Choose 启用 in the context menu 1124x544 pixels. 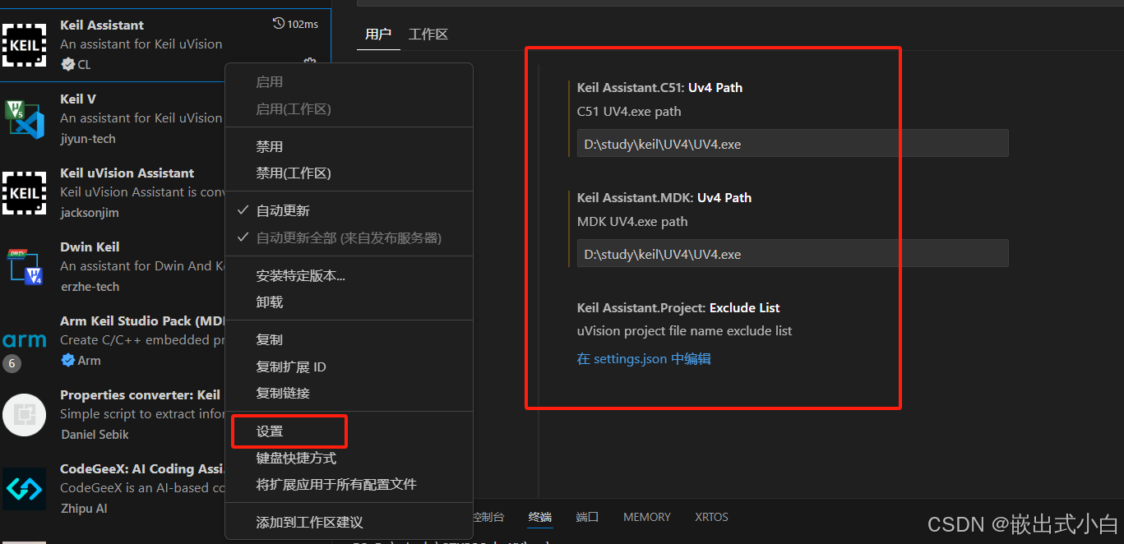pyautogui.click(x=349, y=82)
